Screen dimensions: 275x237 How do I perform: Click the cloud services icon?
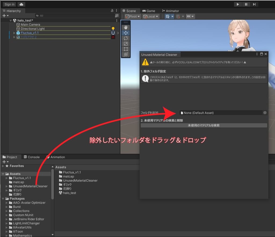click(21, 4)
